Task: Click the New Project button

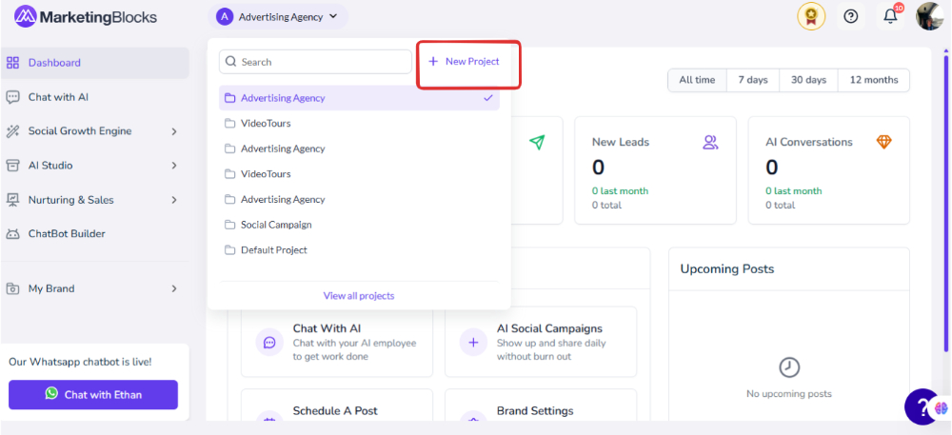Action: 465,62
